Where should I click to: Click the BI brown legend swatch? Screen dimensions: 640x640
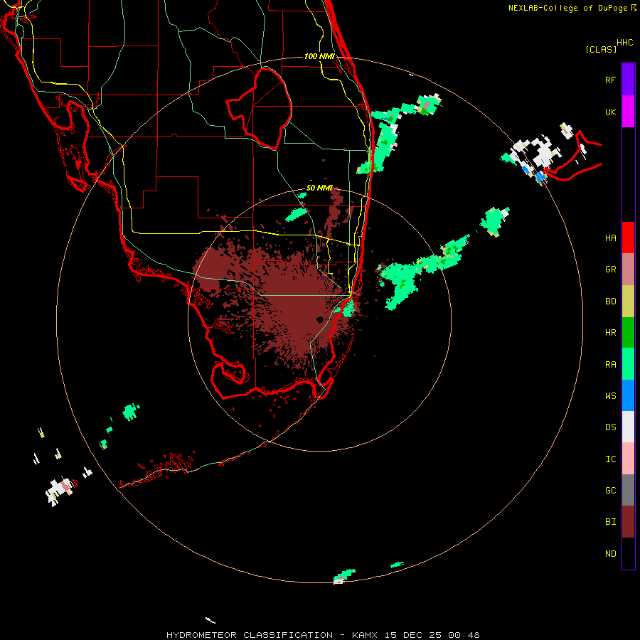(628, 522)
